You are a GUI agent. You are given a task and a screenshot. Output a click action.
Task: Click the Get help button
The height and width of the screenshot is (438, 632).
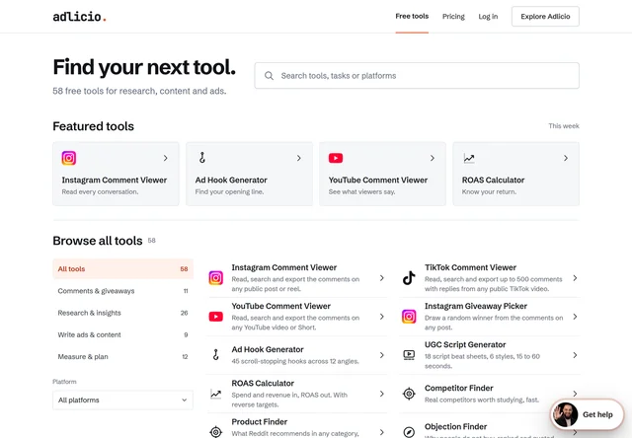587,414
